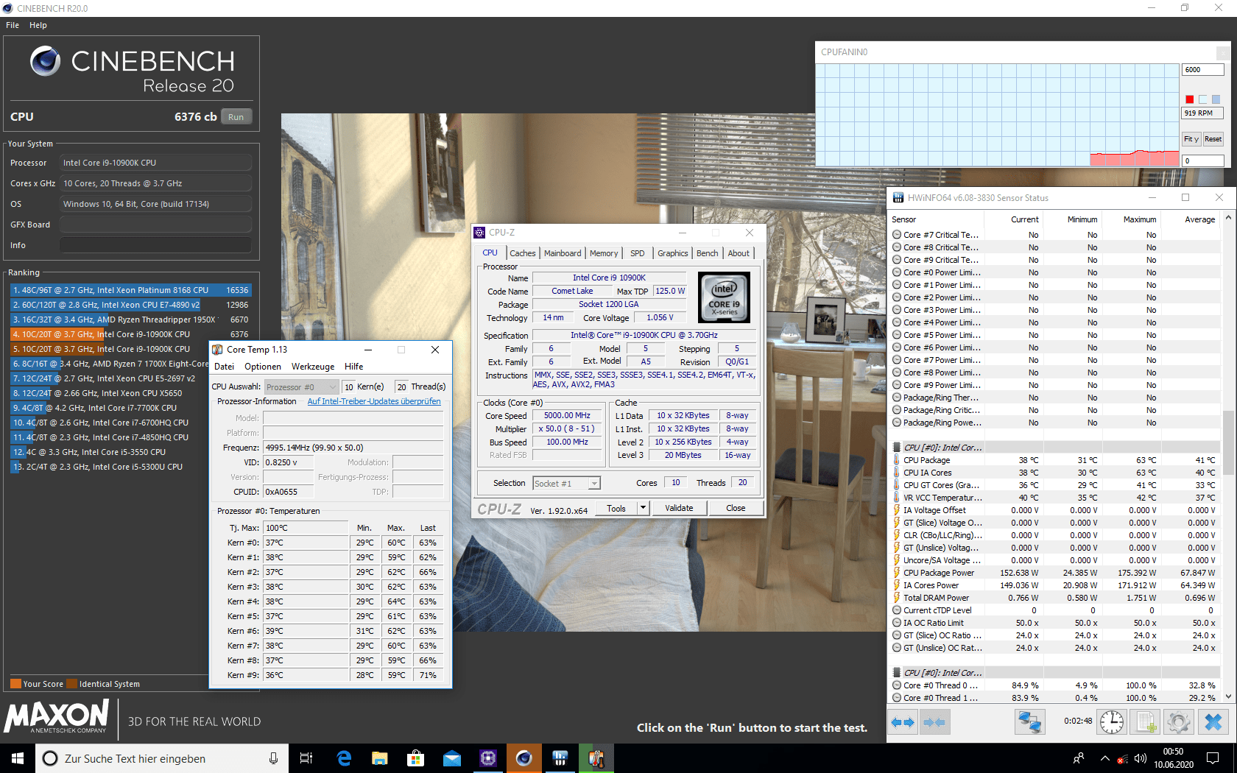Click the red graph color swatch in CPUFANIN0
1237x773 pixels.
click(1189, 99)
